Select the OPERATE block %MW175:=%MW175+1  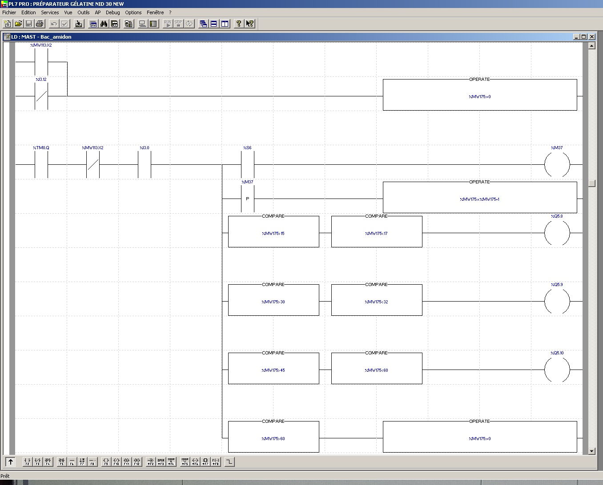click(479, 198)
